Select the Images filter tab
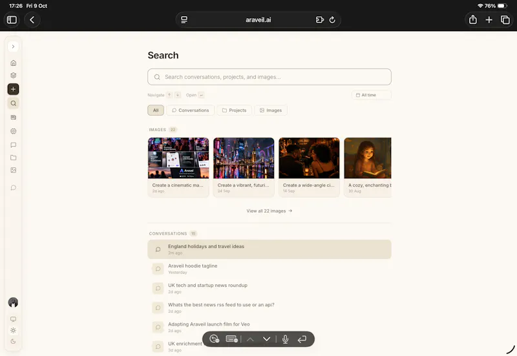 pos(271,110)
